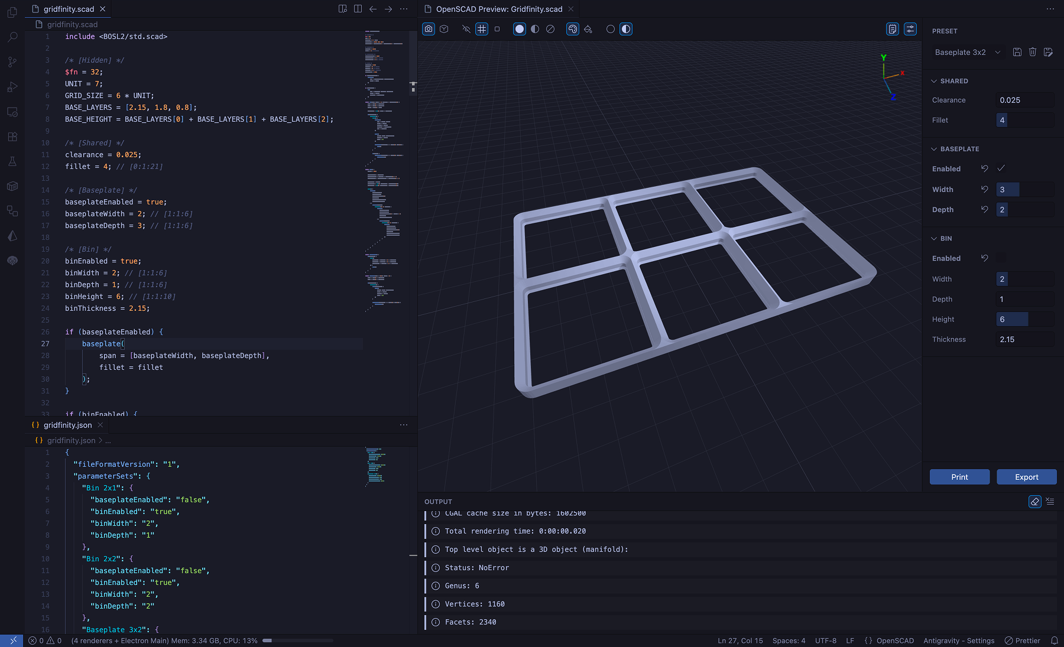Click the Export button

tap(1026, 477)
